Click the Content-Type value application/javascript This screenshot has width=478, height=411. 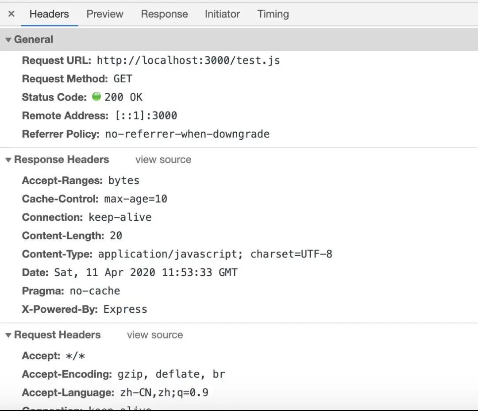pos(170,254)
